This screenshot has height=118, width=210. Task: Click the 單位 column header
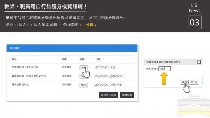14,59
